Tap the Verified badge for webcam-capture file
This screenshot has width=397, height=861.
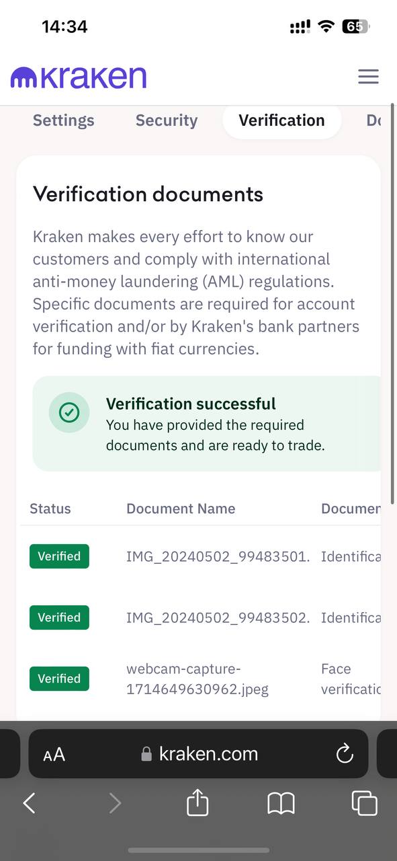pyautogui.click(x=59, y=679)
